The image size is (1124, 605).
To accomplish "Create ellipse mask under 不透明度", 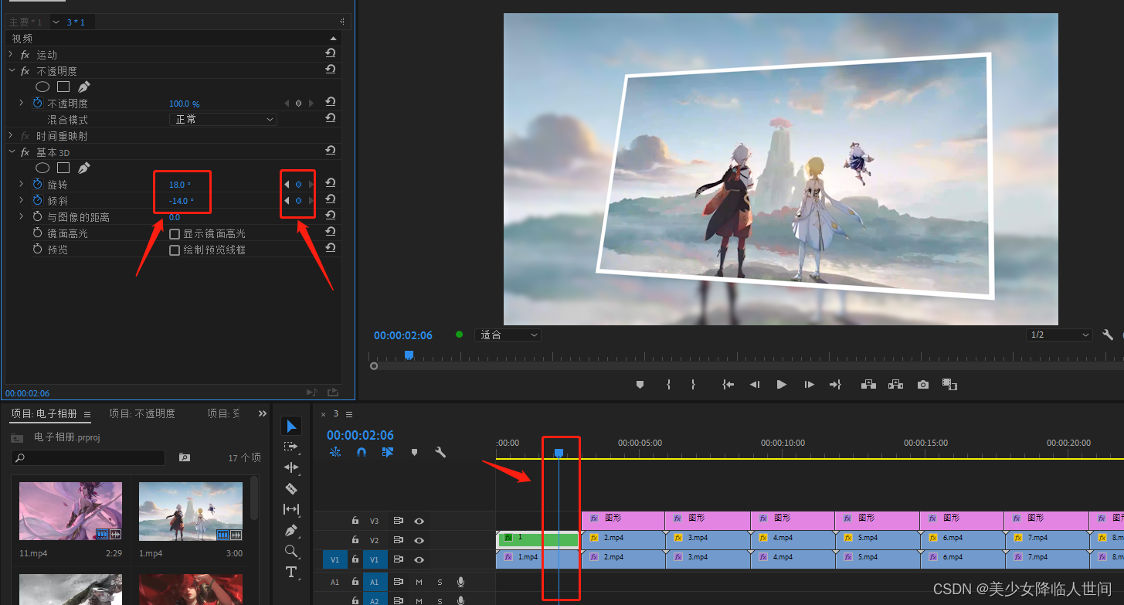I will click(42, 87).
